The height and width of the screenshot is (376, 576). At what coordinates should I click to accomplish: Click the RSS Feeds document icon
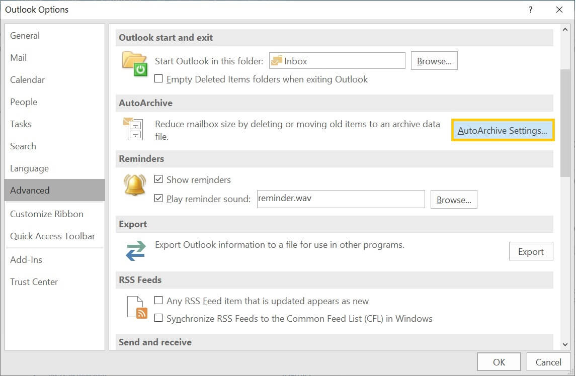(137, 307)
